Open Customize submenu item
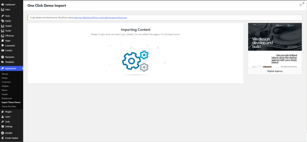Screen dimensions: 307x142 pyautogui.click(x=6, y=82)
